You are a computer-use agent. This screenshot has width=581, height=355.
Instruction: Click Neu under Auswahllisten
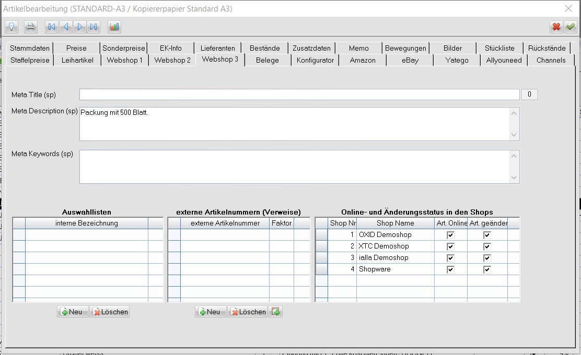click(x=72, y=312)
